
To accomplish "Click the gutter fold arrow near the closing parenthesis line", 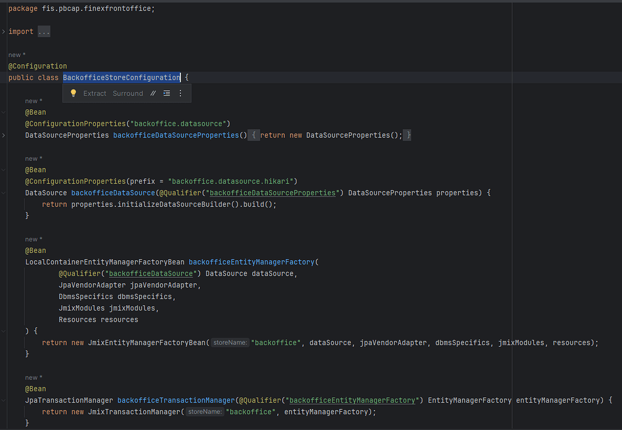I will point(3,331).
